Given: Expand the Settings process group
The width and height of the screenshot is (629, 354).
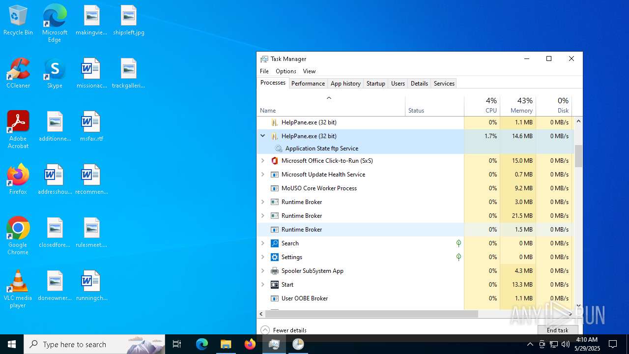Looking at the screenshot, I should click(x=262, y=257).
